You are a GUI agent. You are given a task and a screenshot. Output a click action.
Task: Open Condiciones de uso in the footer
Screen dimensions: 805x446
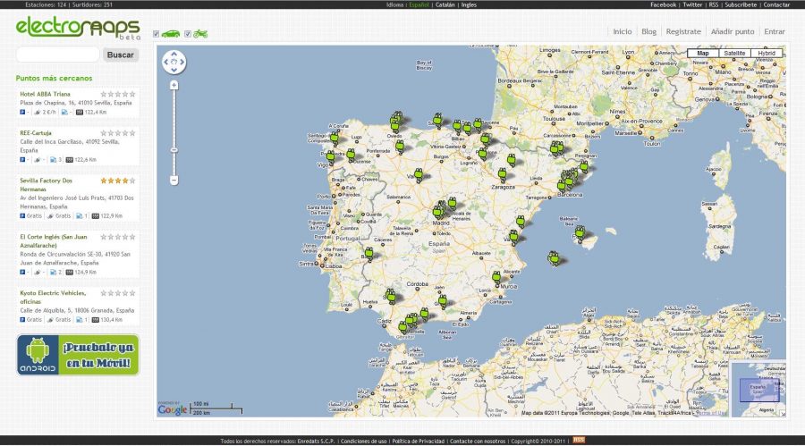(363, 441)
